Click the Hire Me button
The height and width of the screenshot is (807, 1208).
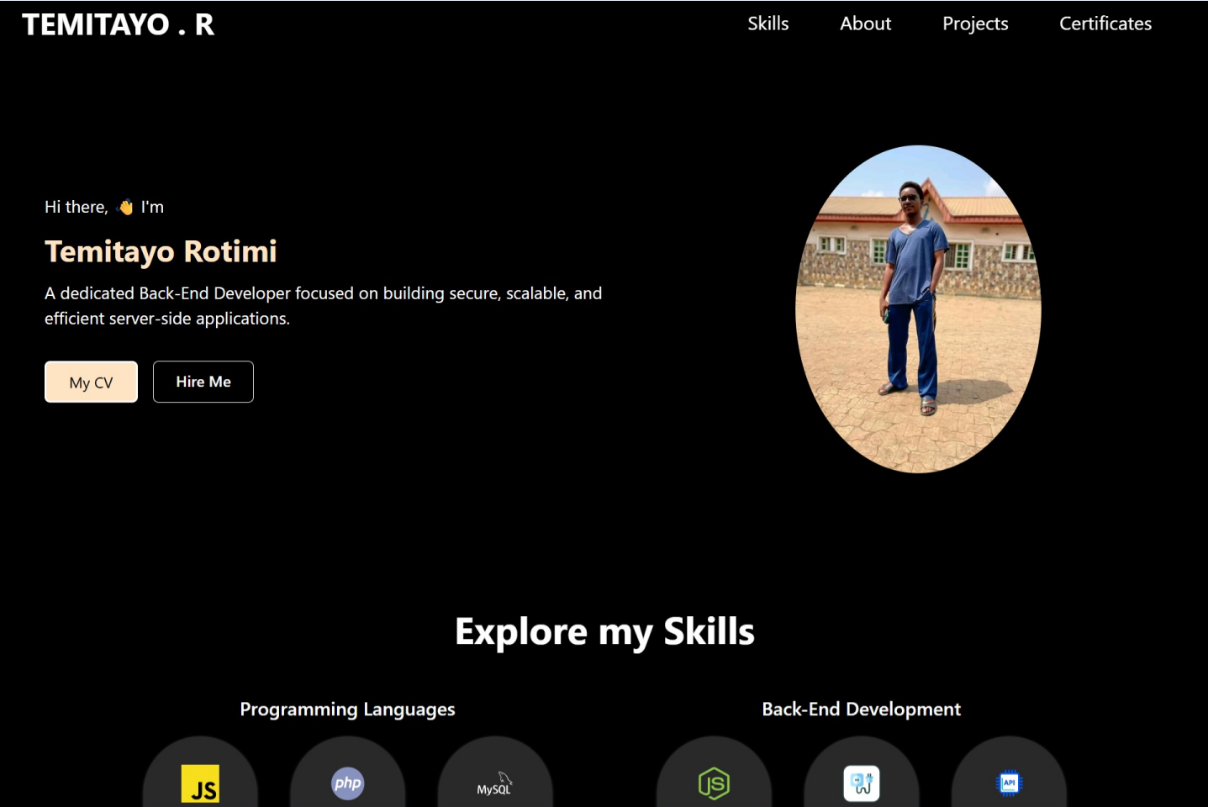[203, 382]
